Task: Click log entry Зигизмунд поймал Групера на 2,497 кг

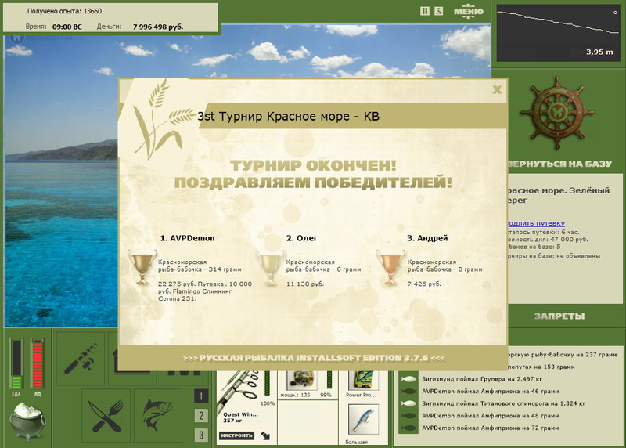Action: [x=482, y=379]
